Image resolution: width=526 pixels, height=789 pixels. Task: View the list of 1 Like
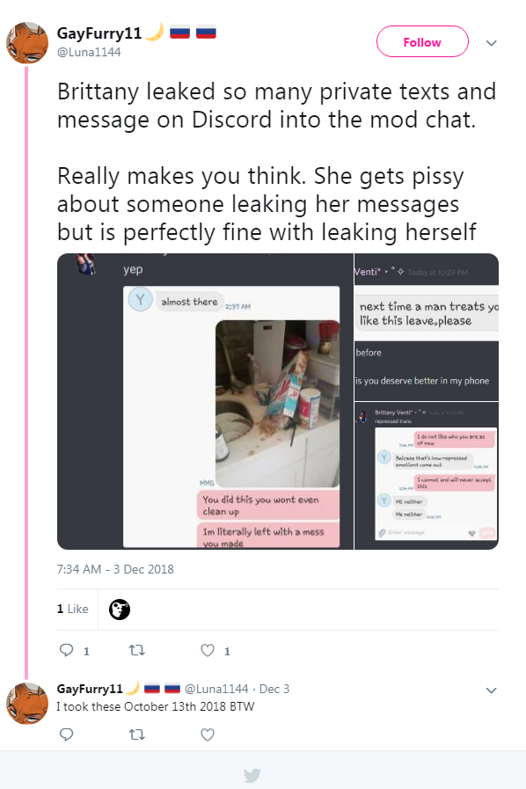coord(72,609)
